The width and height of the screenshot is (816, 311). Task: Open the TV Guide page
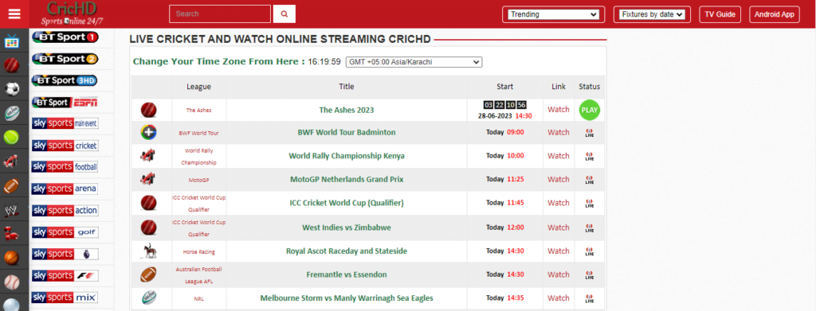tap(720, 14)
